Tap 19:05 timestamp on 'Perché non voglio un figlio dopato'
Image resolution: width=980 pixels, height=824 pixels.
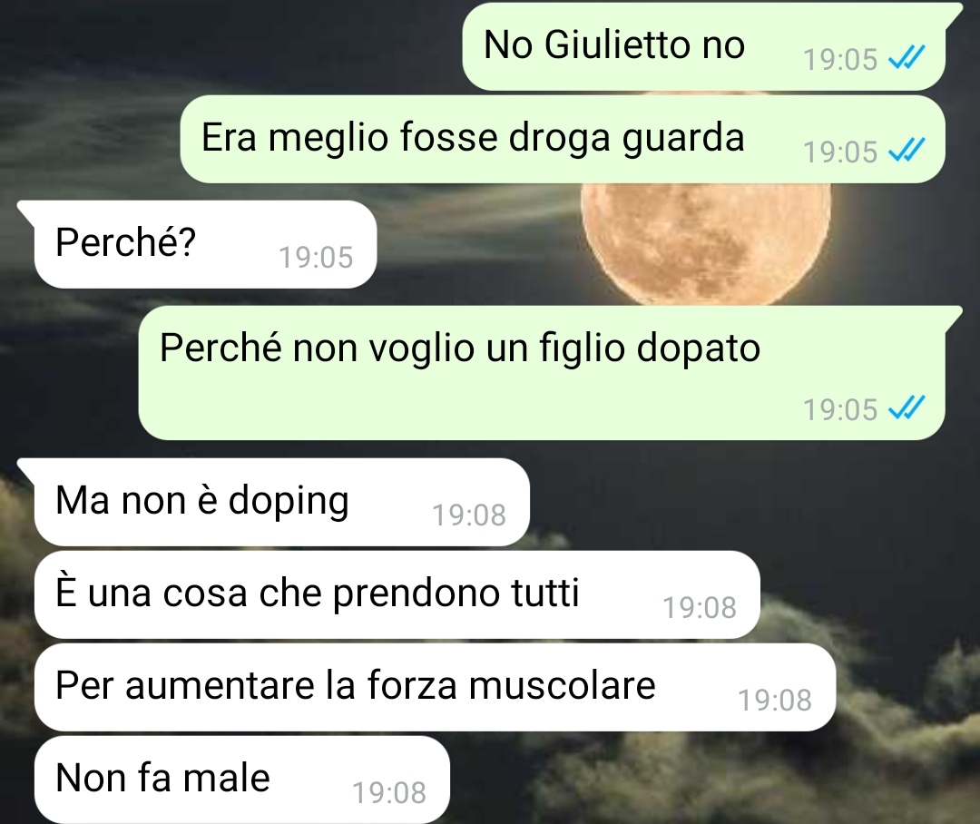pos(840,410)
